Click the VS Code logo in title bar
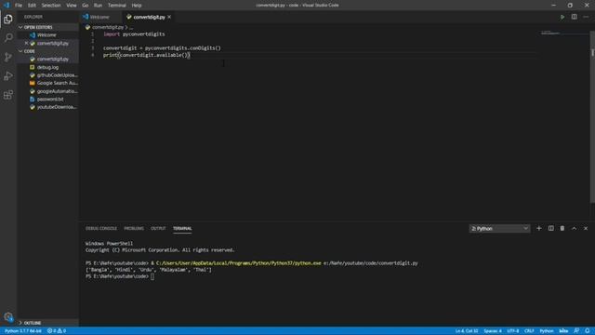Image resolution: width=595 pixels, height=335 pixels. point(7,6)
